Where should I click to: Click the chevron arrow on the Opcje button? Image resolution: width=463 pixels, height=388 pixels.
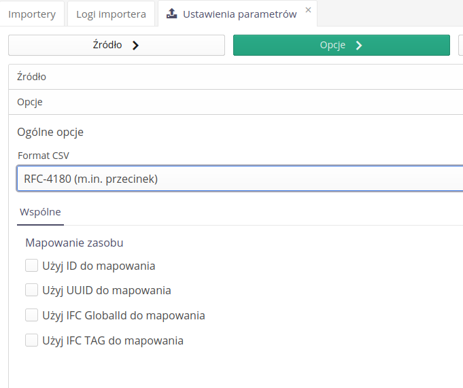click(359, 46)
